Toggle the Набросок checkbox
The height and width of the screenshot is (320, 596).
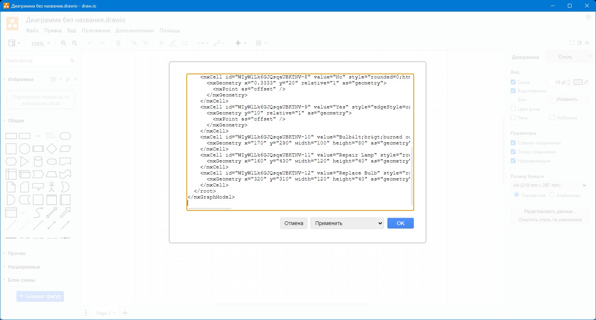(x=552, y=117)
